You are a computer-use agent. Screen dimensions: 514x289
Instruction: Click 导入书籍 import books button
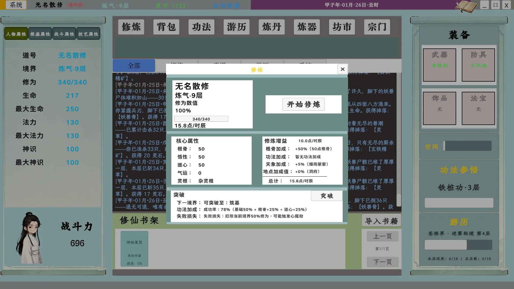(381, 221)
